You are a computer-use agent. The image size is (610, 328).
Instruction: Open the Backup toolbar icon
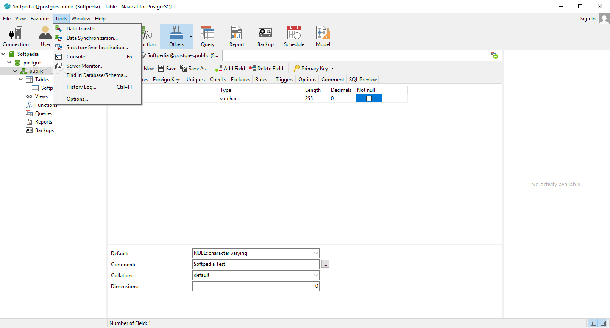click(x=265, y=36)
